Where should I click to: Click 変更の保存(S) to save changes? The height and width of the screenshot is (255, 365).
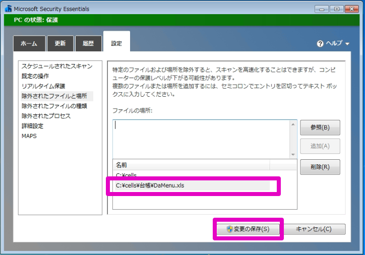[x=248, y=229]
